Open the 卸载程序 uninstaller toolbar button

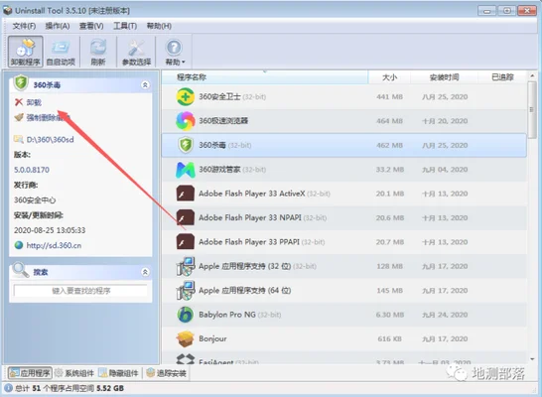pos(26,52)
